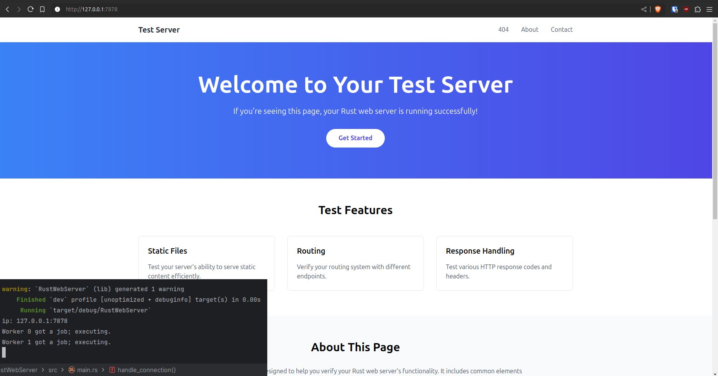Reload the page with the refresh icon

(30, 9)
